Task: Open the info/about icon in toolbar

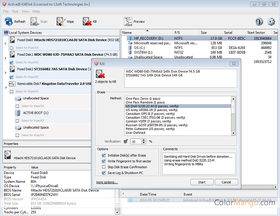Action: pos(259,22)
